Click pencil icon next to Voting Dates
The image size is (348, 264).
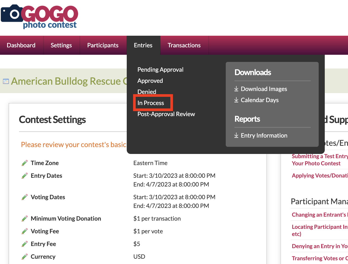pyautogui.click(x=25, y=197)
